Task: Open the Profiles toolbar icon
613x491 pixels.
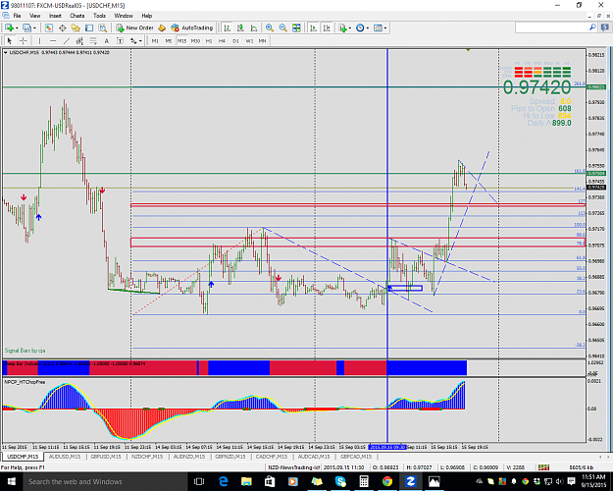Action: 26,27
